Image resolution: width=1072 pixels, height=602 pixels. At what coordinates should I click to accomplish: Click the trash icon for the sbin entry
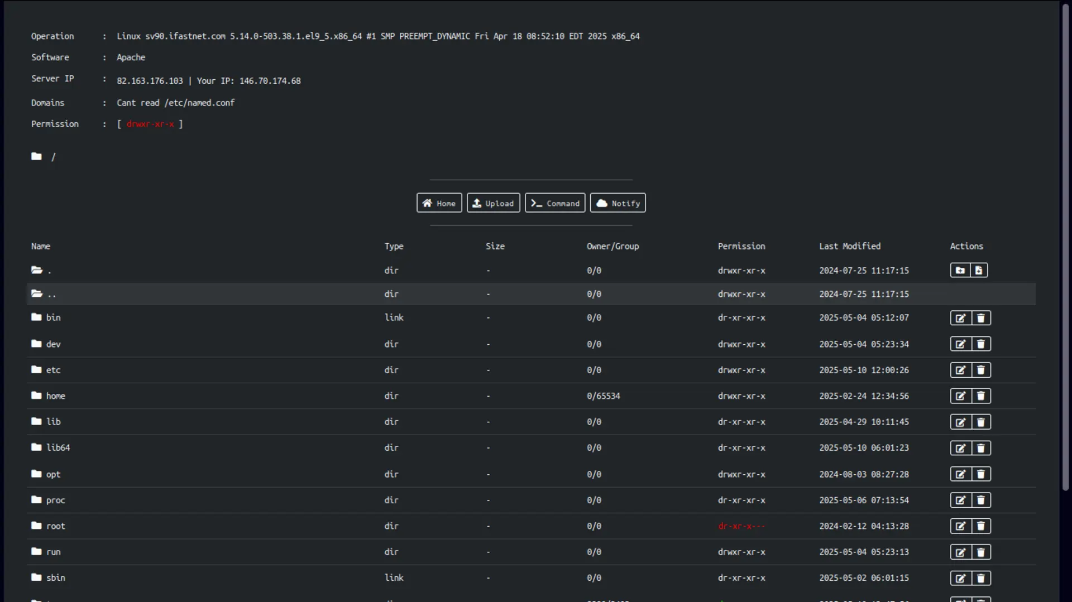[981, 578]
